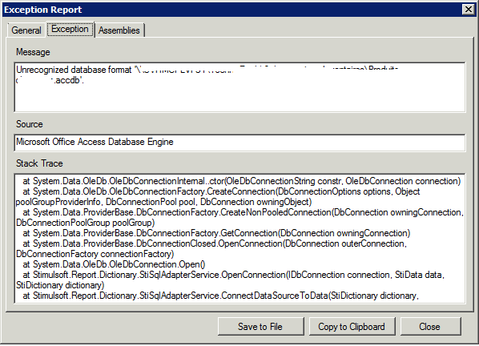Click the 'DbConnectionPoolGroup poolGroup)' line

(x=85, y=223)
